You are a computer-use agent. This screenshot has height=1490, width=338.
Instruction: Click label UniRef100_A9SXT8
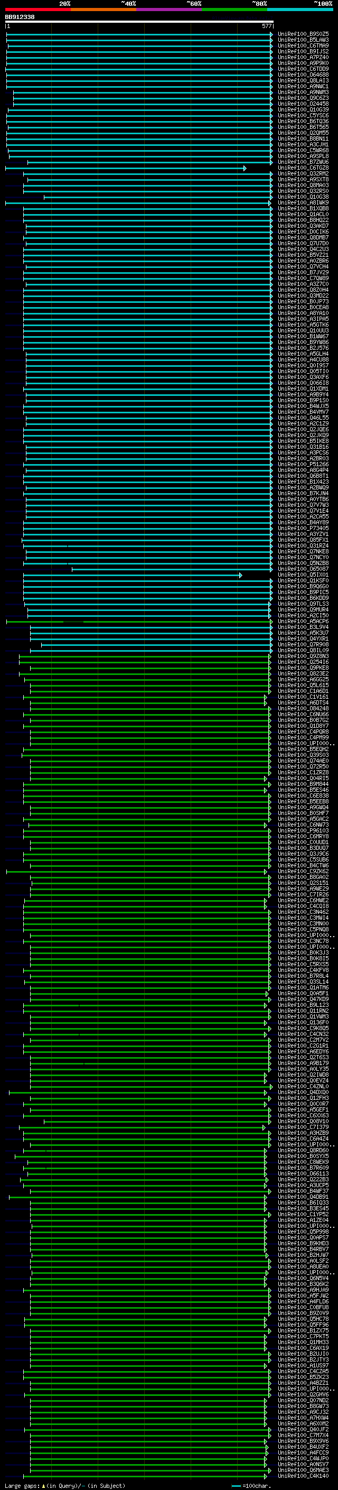(x=303, y=179)
